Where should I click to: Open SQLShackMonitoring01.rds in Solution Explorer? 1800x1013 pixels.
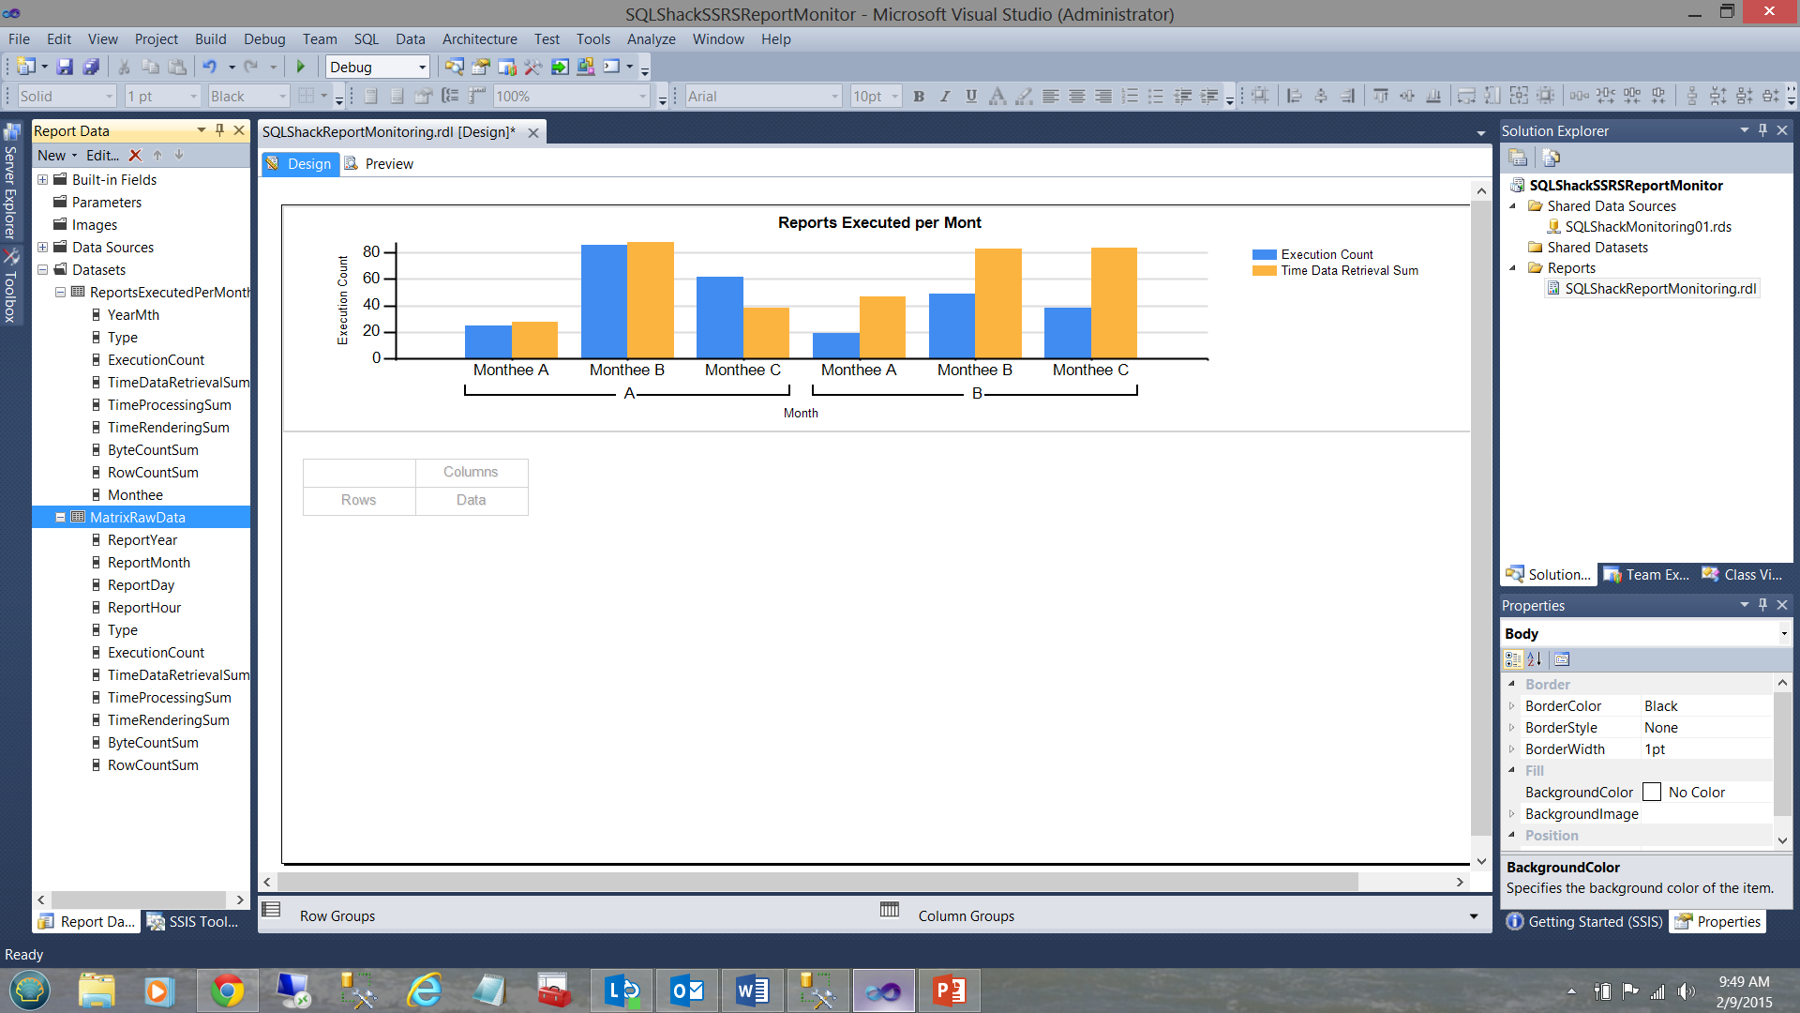coord(1647,227)
